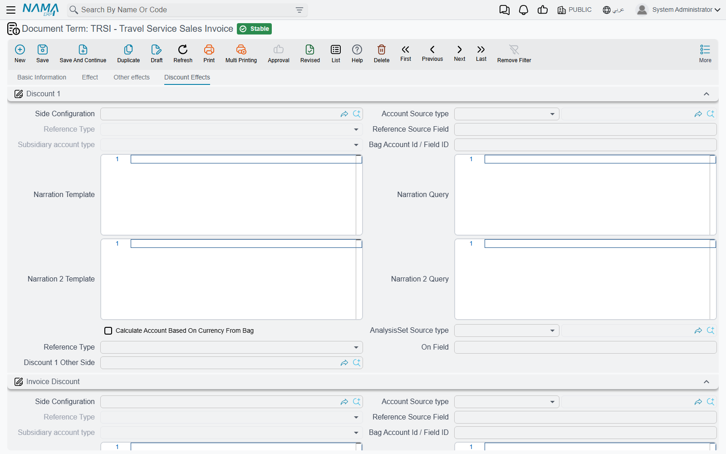Follow Discount 1 Side Configuration link arrow

pos(344,114)
